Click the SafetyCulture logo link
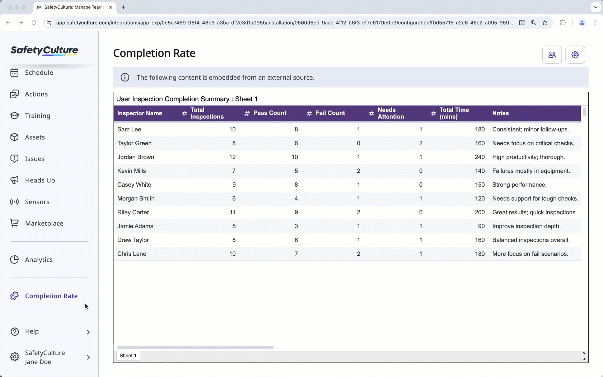The image size is (603, 377). 44,51
